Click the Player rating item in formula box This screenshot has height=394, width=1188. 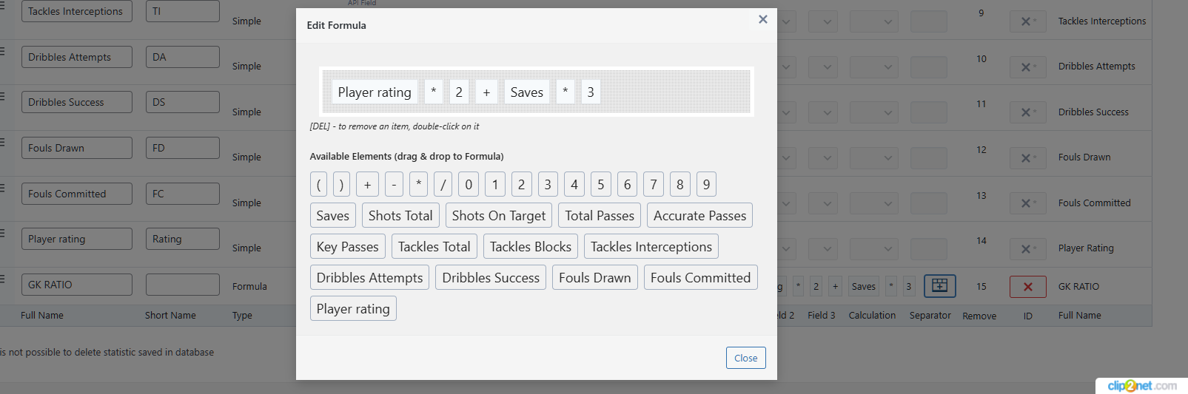[x=375, y=92]
